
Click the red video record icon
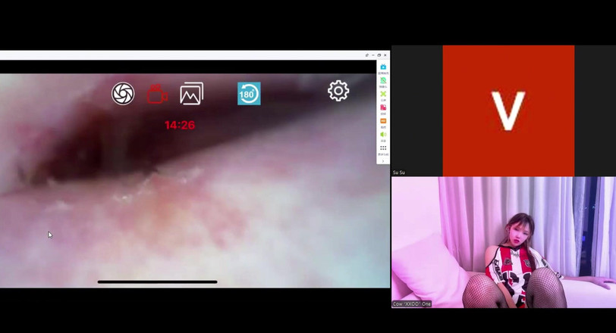pos(157,94)
